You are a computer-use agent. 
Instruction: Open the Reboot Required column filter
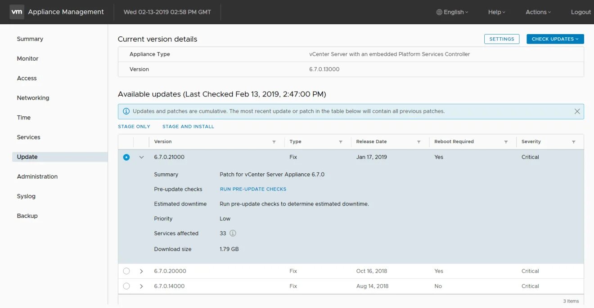[506, 142]
